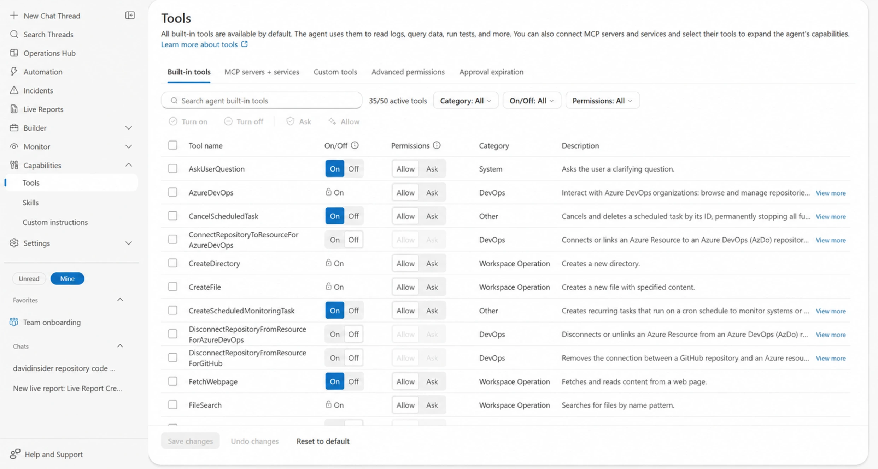Click the New Chat Thread plus icon
Image resolution: width=878 pixels, height=469 pixels.
click(x=14, y=16)
